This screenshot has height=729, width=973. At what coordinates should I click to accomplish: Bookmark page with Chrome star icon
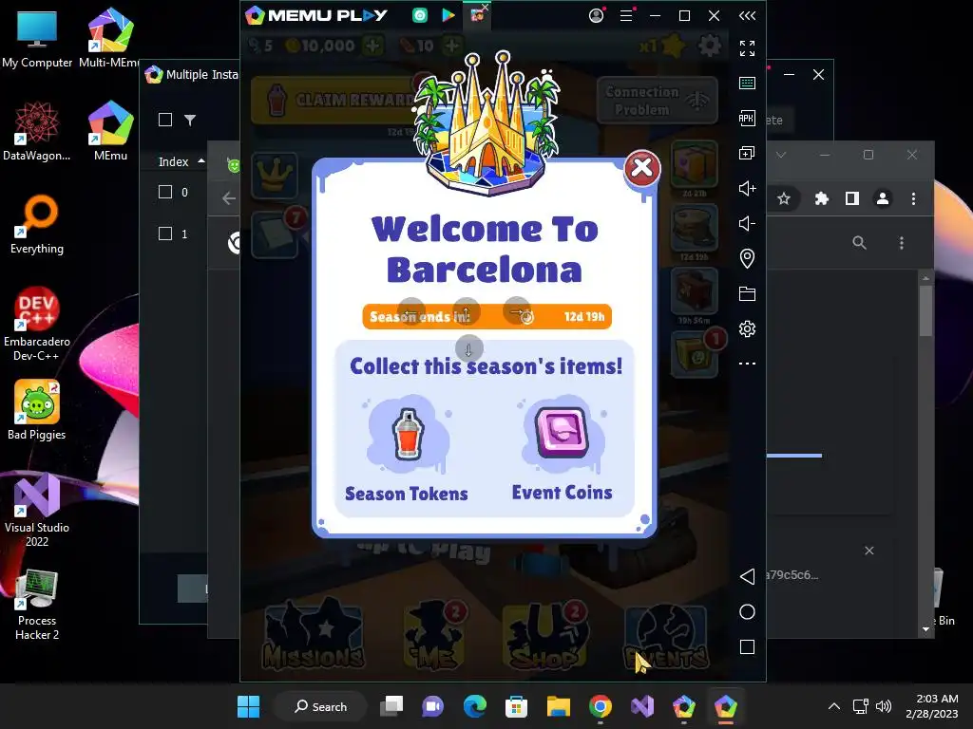tap(784, 198)
